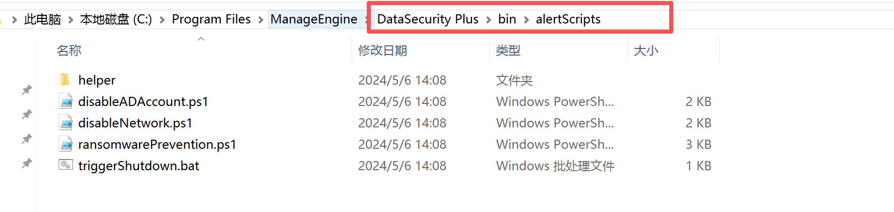Click the pin icon beside triggerShutdown row
Viewport: 894px width, 212px height.
27,164
